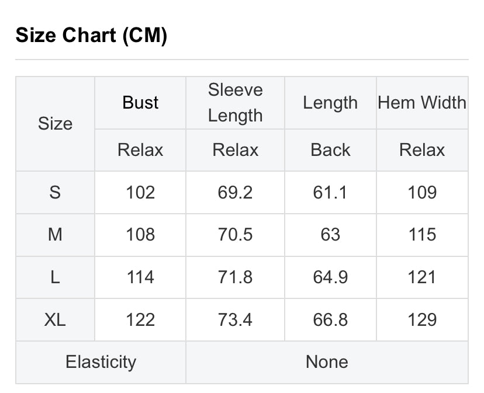Viewport: 484px width, 393px height.
Task: Click the length value 64.9
Action: (330, 277)
